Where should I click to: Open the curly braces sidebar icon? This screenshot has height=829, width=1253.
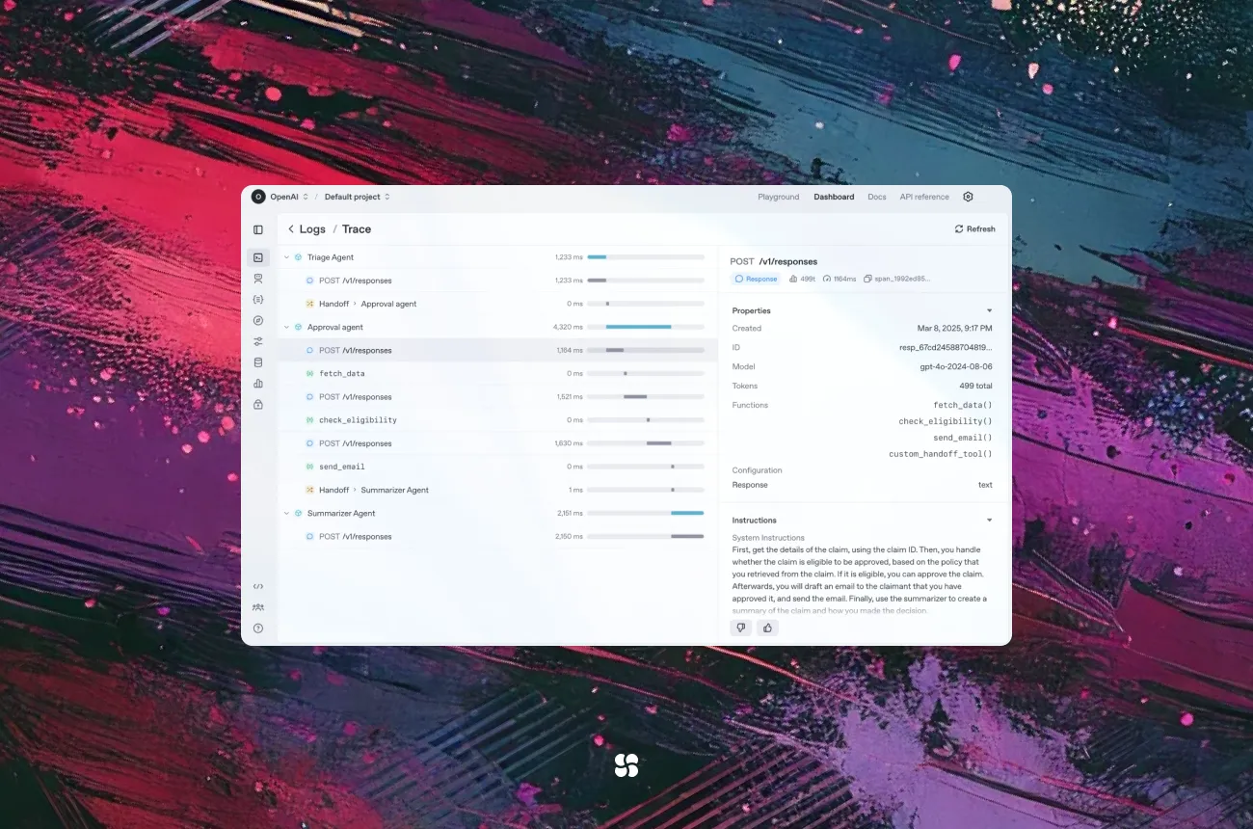tap(258, 300)
